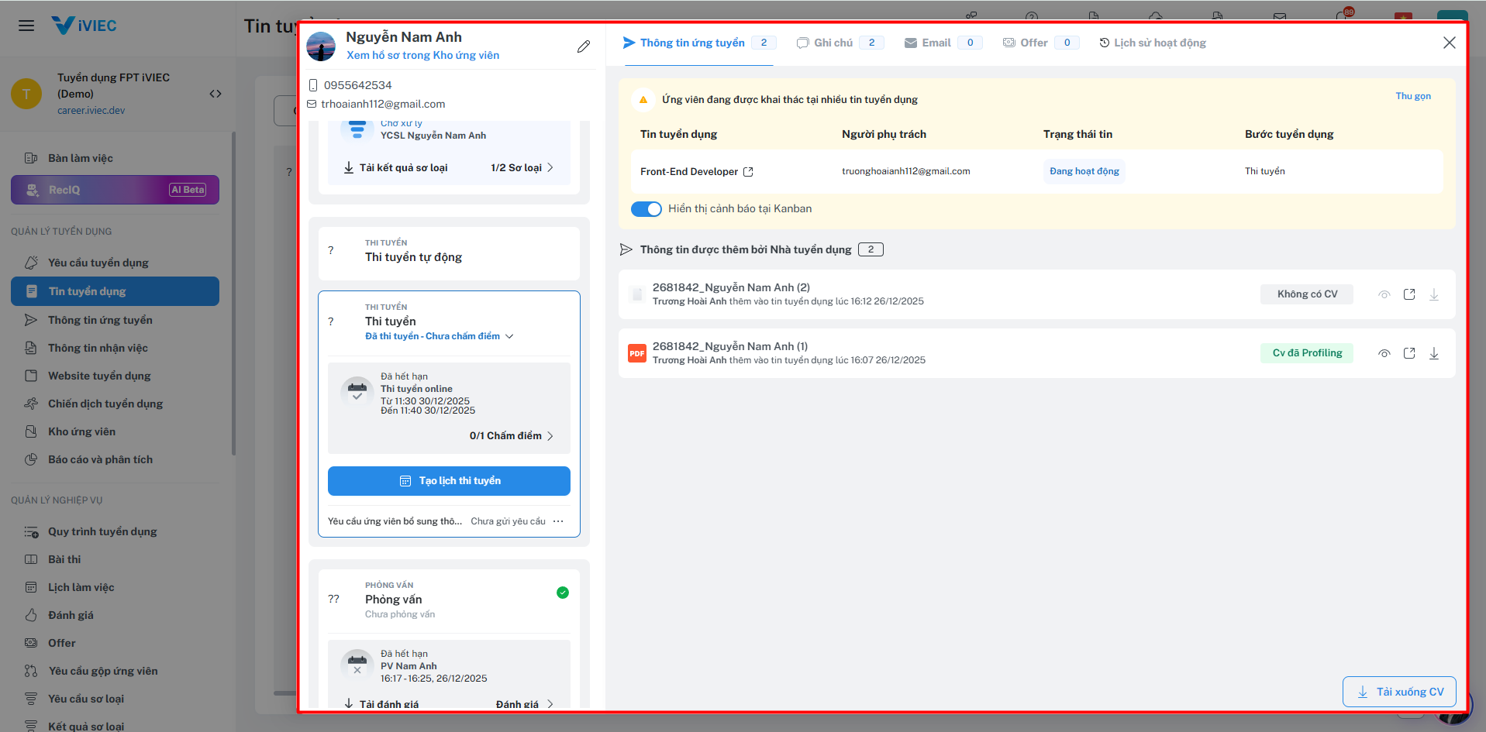Open Bài thi in sidebar
Screen dimensions: 1486x732
click(x=115, y=559)
